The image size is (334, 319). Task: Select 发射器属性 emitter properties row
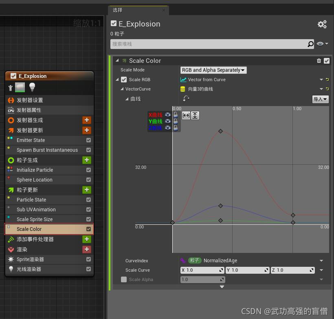[x=49, y=110]
